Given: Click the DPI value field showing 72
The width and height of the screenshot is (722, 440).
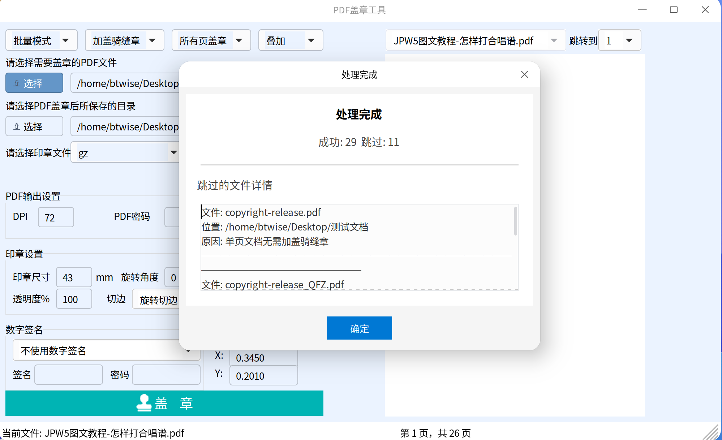Looking at the screenshot, I should 56,217.
